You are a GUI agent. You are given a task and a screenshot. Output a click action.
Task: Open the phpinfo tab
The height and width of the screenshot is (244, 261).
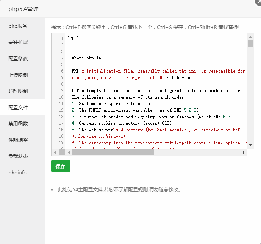pyautogui.click(x=17, y=173)
